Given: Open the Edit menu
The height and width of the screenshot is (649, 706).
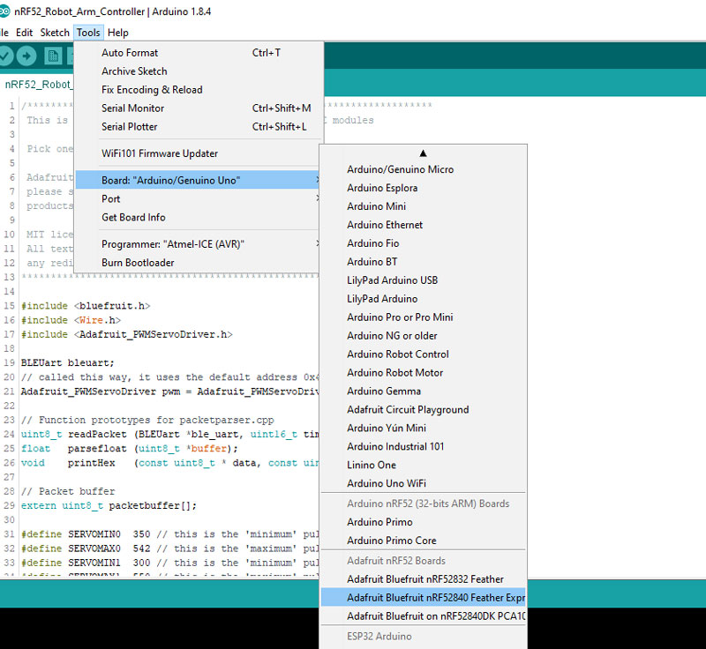Looking at the screenshot, I should click(x=24, y=33).
